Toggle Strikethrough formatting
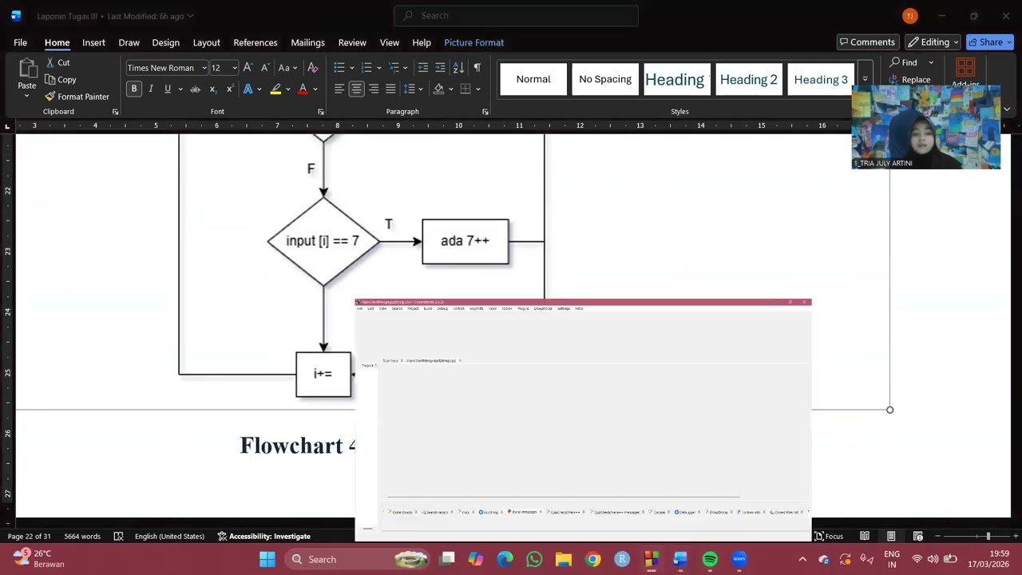Image resolution: width=1022 pixels, height=575 pixels. [x=195, y=89]
